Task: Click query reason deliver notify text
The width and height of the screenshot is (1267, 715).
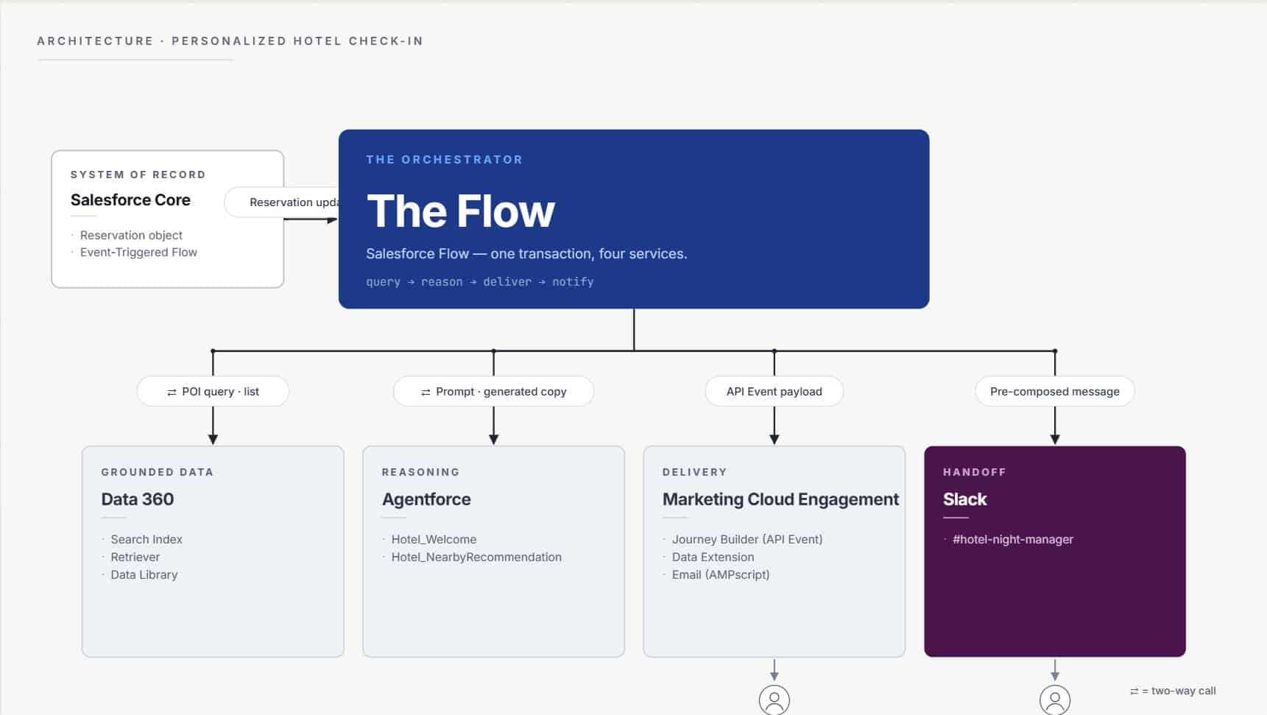Action: tap(479, 282)
